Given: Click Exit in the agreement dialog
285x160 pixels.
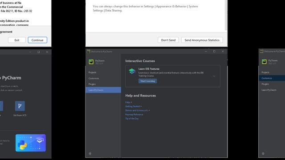Looking at the screenshot, I should (x=17, y=40).
